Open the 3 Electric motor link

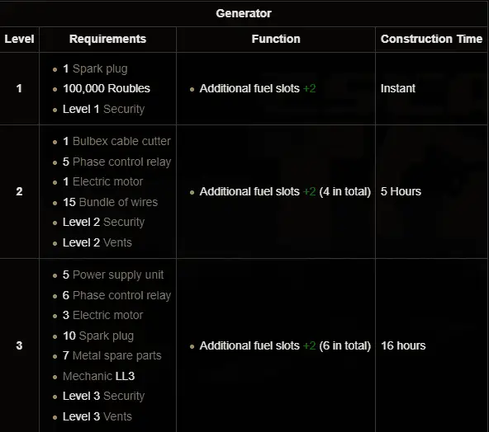click(107, 315)
